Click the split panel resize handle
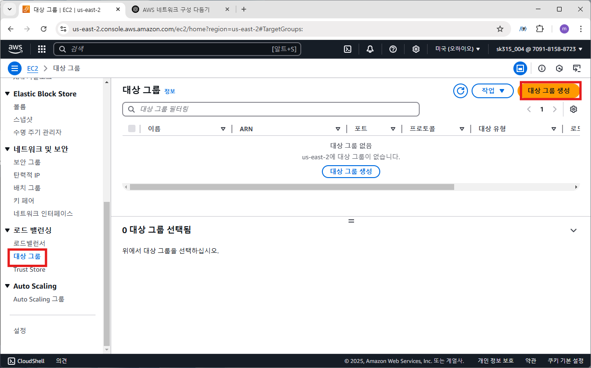 tap(351, 221)
